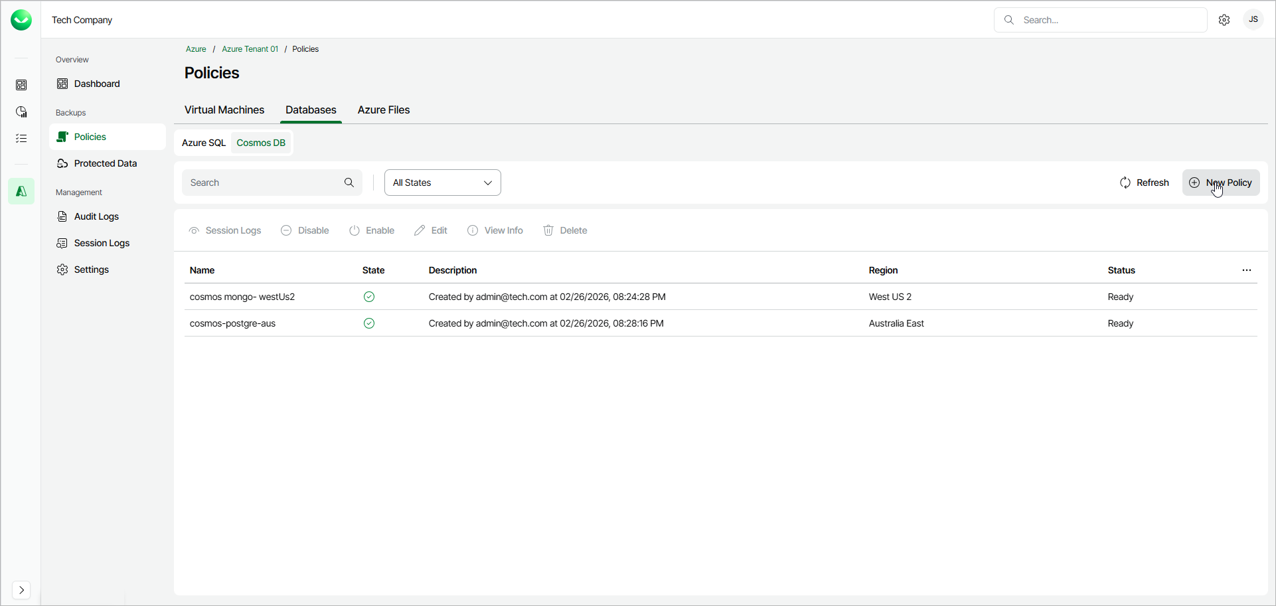Click the search magnifier in policy filter
The height and width of the screenshot is (606, 1276).
[x=349, y=183]
